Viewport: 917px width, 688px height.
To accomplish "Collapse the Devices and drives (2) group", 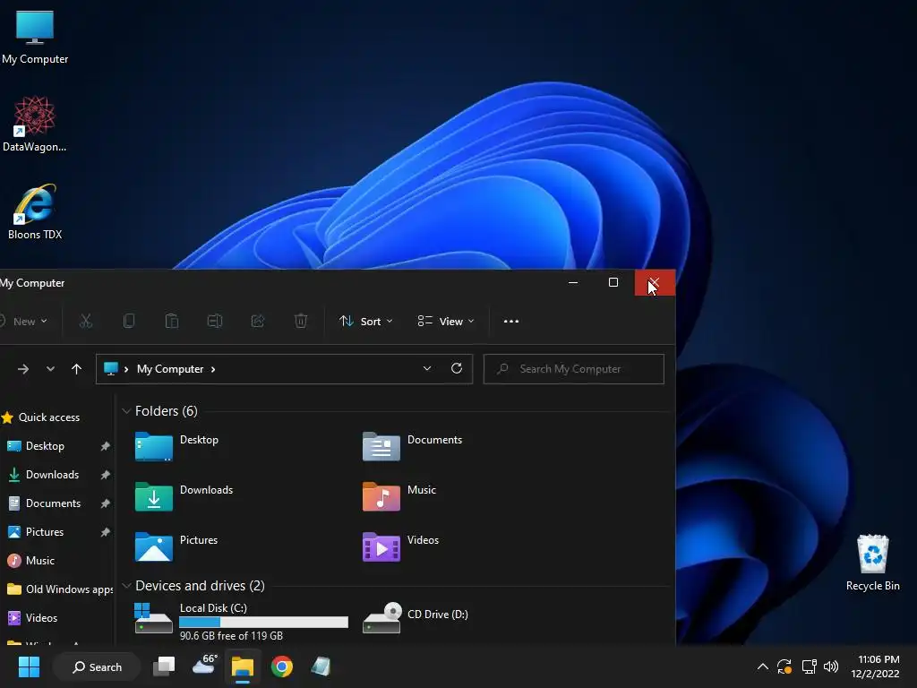I will pyautogui.click(x=126, y=586).
